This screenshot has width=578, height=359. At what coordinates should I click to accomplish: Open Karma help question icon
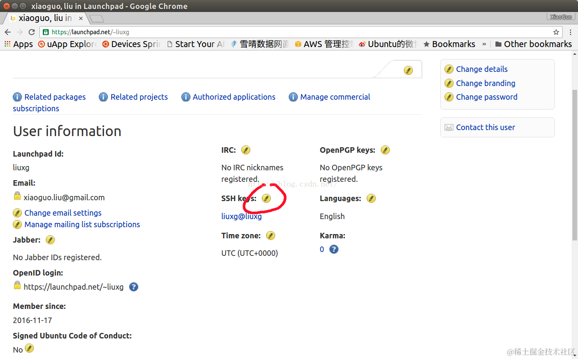[x=334, y=249]
